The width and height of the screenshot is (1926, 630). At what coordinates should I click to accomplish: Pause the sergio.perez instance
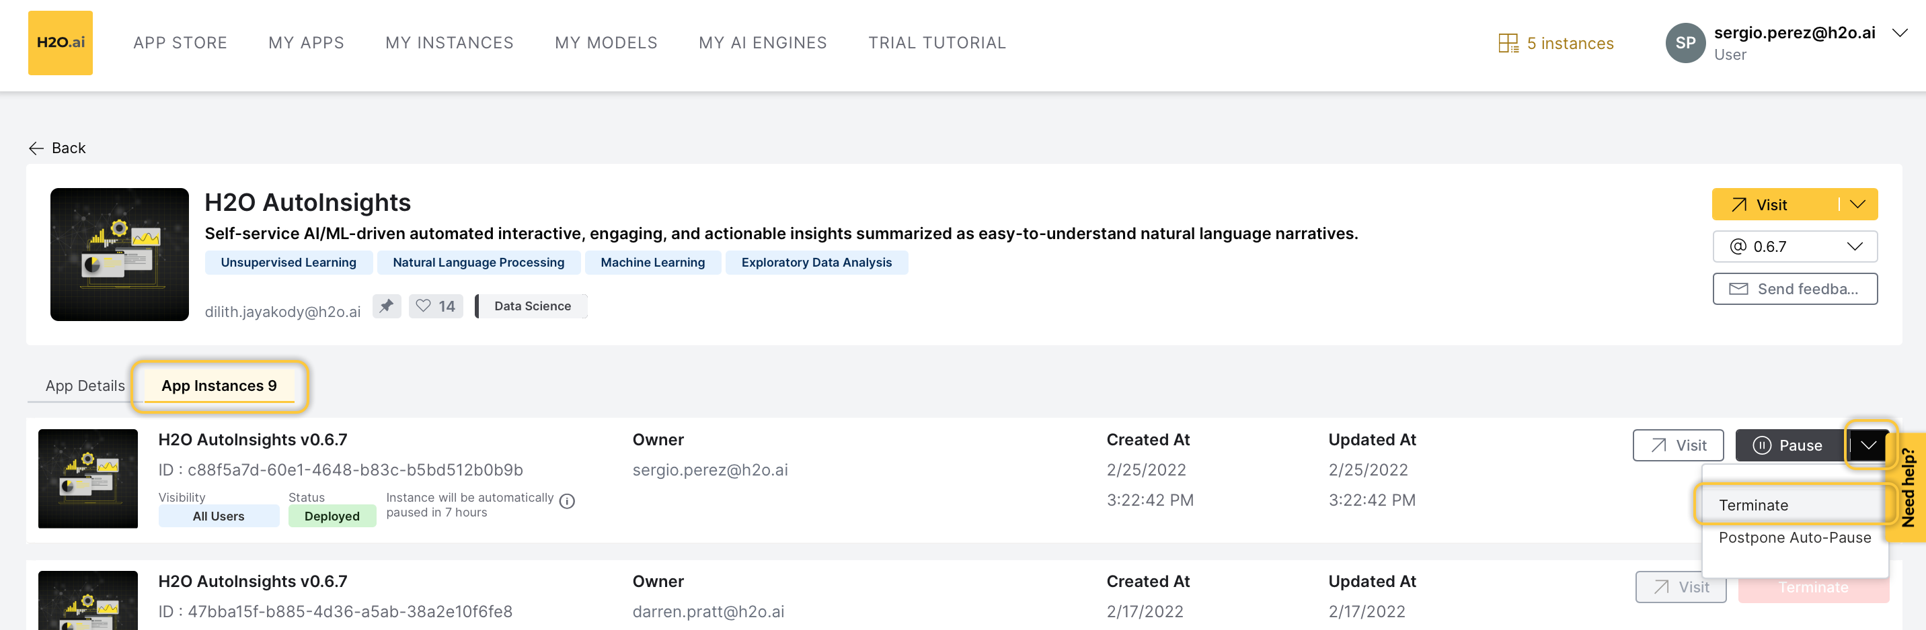point(1792,445)
